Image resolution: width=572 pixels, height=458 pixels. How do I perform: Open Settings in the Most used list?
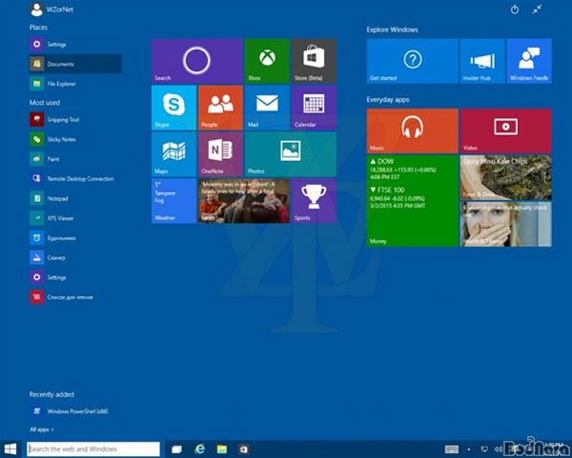75,277
